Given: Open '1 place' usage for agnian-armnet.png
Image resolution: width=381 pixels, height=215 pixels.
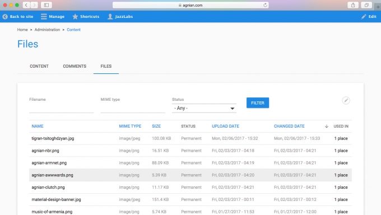Looking at the screenshot, I should [x=341, y=163].
